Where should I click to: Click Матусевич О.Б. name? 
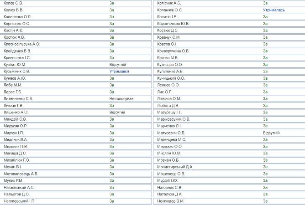pyautogui.click(x=171, y=133)
